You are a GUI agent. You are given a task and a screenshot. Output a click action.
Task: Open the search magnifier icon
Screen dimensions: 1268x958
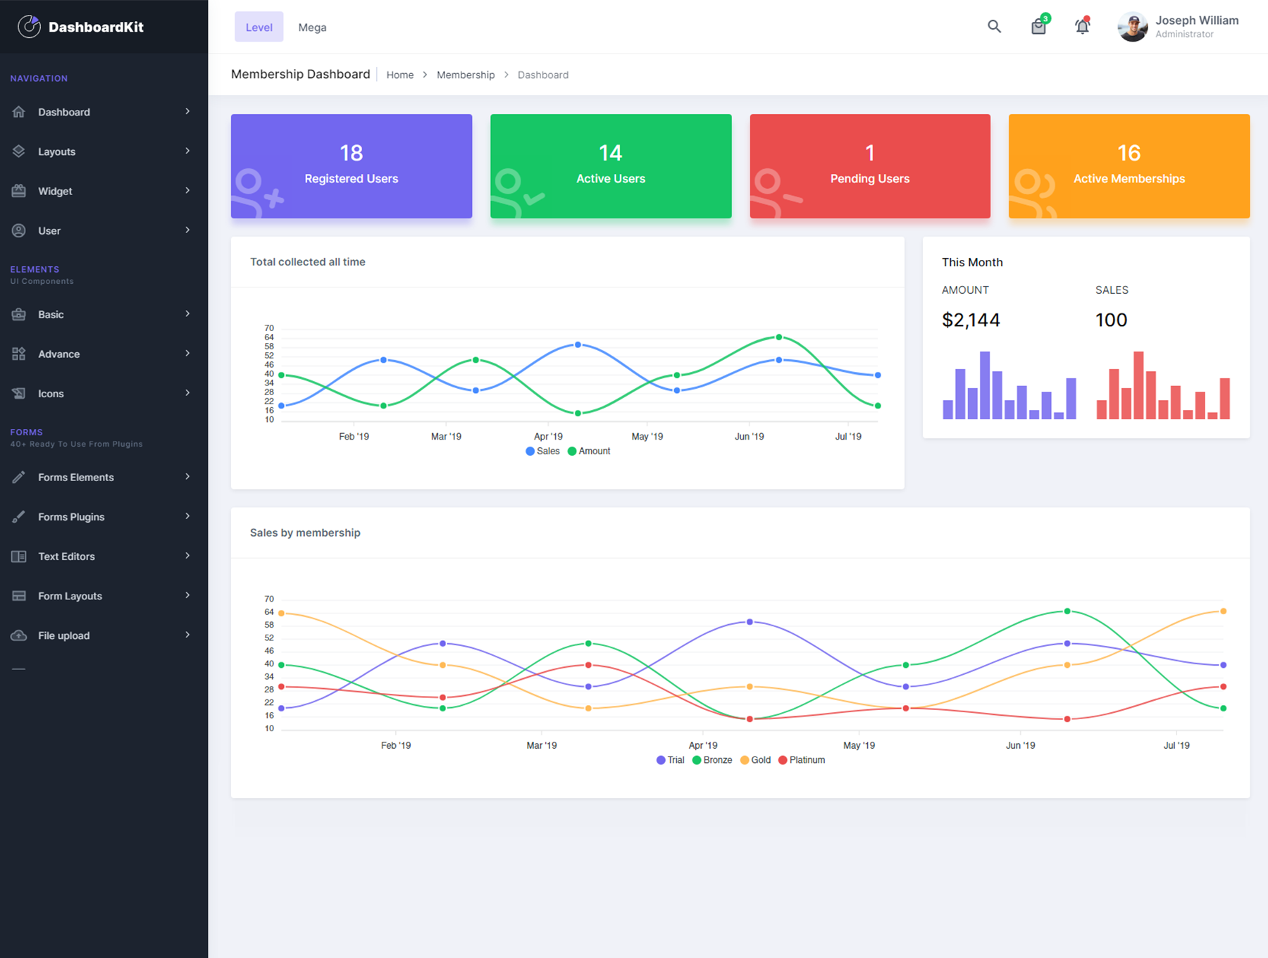pos(995,26)
